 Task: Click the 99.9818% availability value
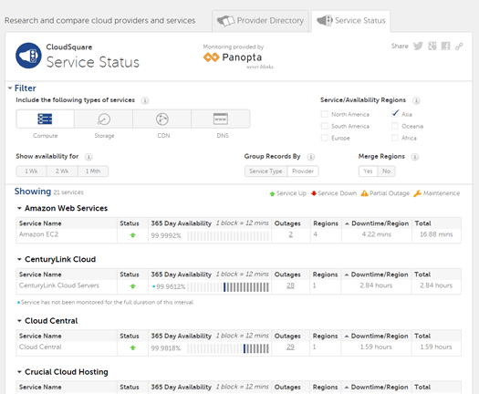tap(165, 348)
